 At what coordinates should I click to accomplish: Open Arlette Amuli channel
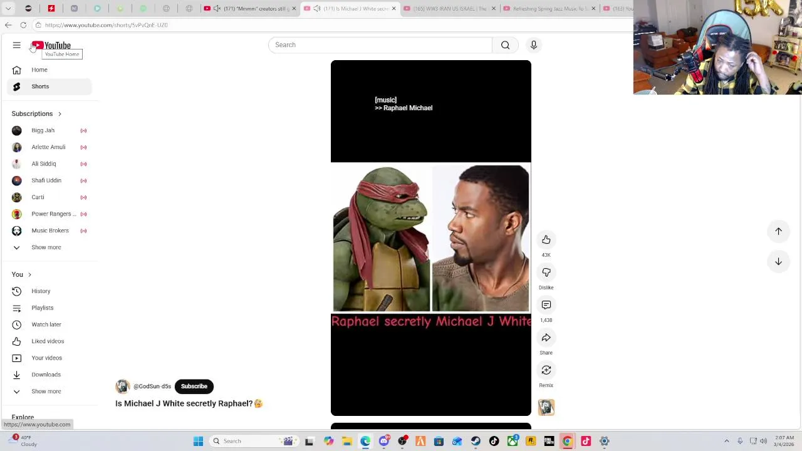(x=49, y=147)
